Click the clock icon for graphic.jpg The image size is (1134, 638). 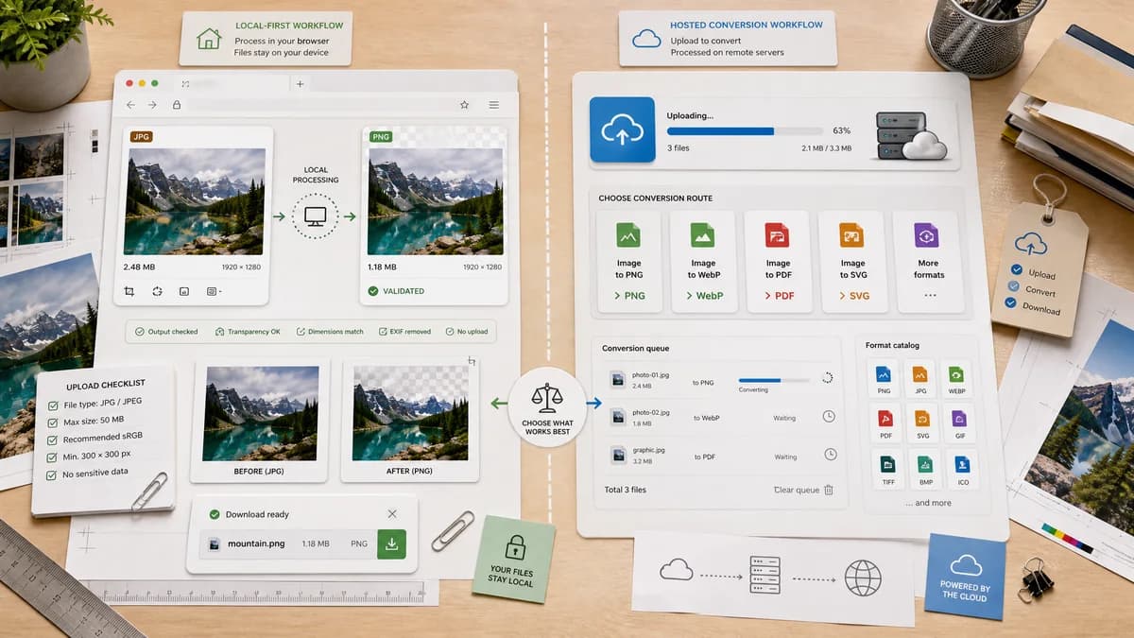830,455
